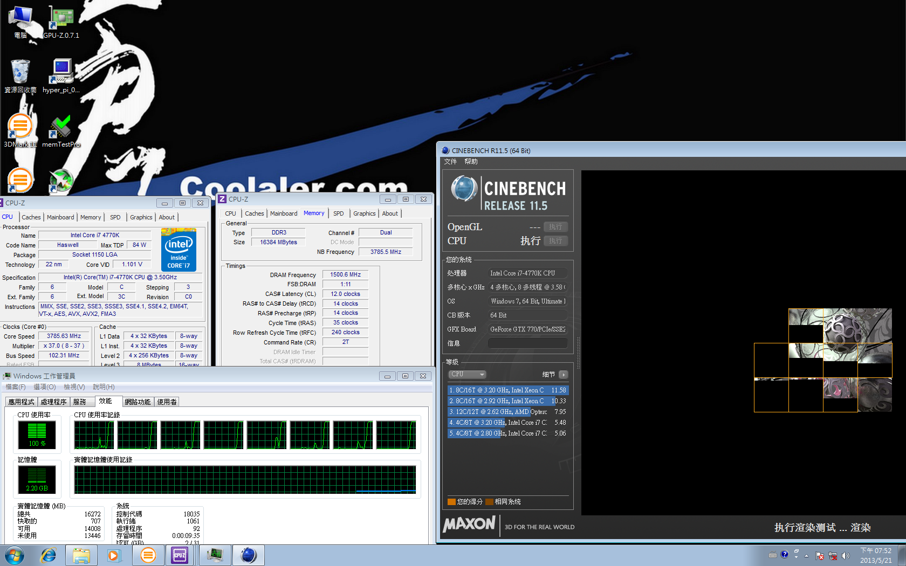
Task: Show hidden system tray icons
Action: [x=807, y=556]
